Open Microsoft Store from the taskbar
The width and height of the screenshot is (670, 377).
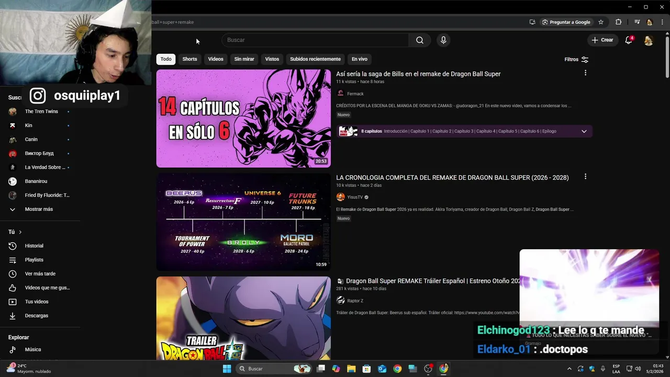point(367,369)
